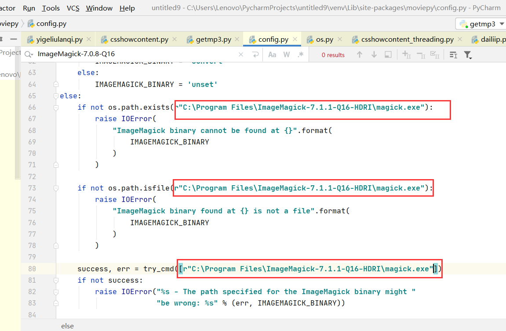506x331 pixels.
Task: Go to previous search occurrence arrow
Action: [360, 54]
